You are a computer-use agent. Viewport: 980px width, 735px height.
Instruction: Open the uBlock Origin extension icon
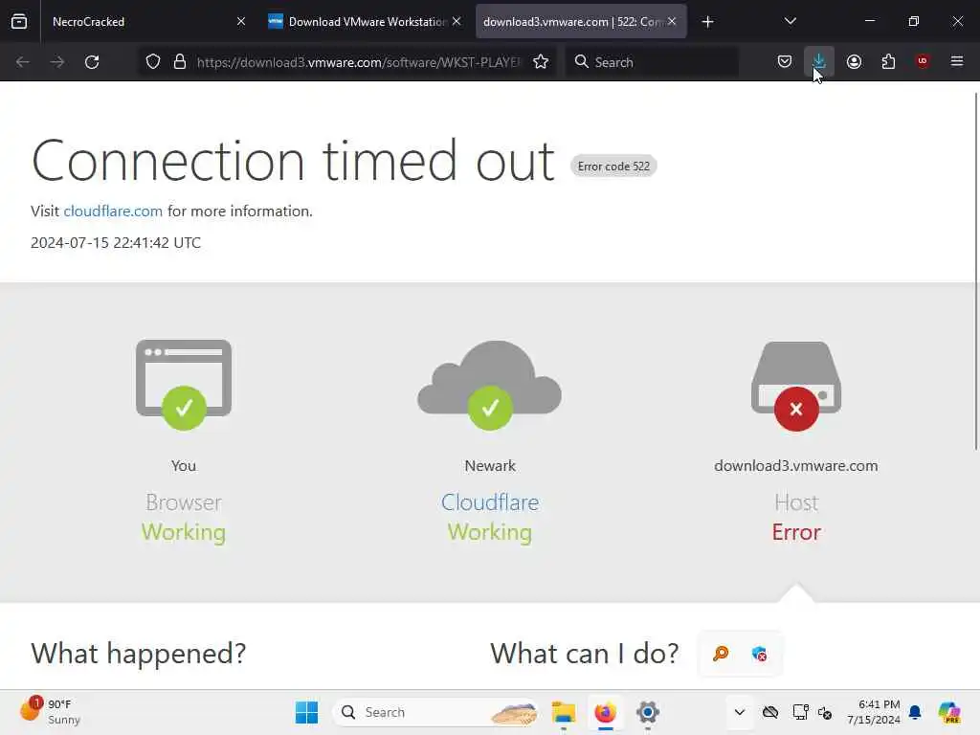tap(923, 61)
